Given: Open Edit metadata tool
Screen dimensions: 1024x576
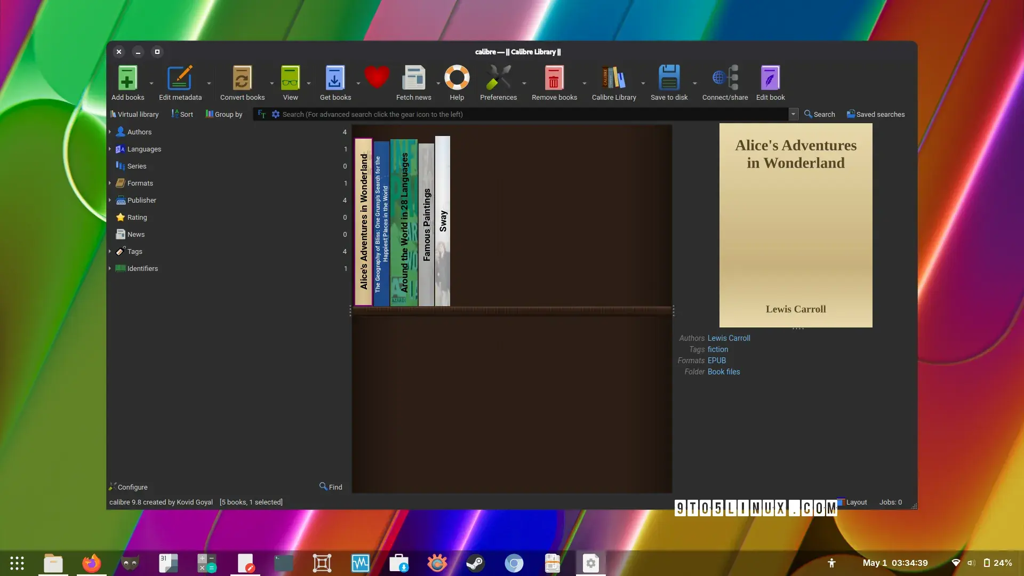Looking at the screenshot, I should 180,83.
